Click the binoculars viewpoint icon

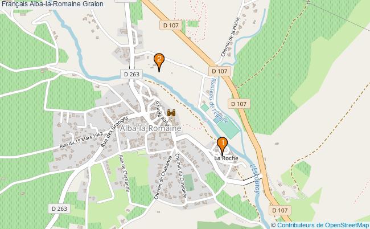point(171,113)
